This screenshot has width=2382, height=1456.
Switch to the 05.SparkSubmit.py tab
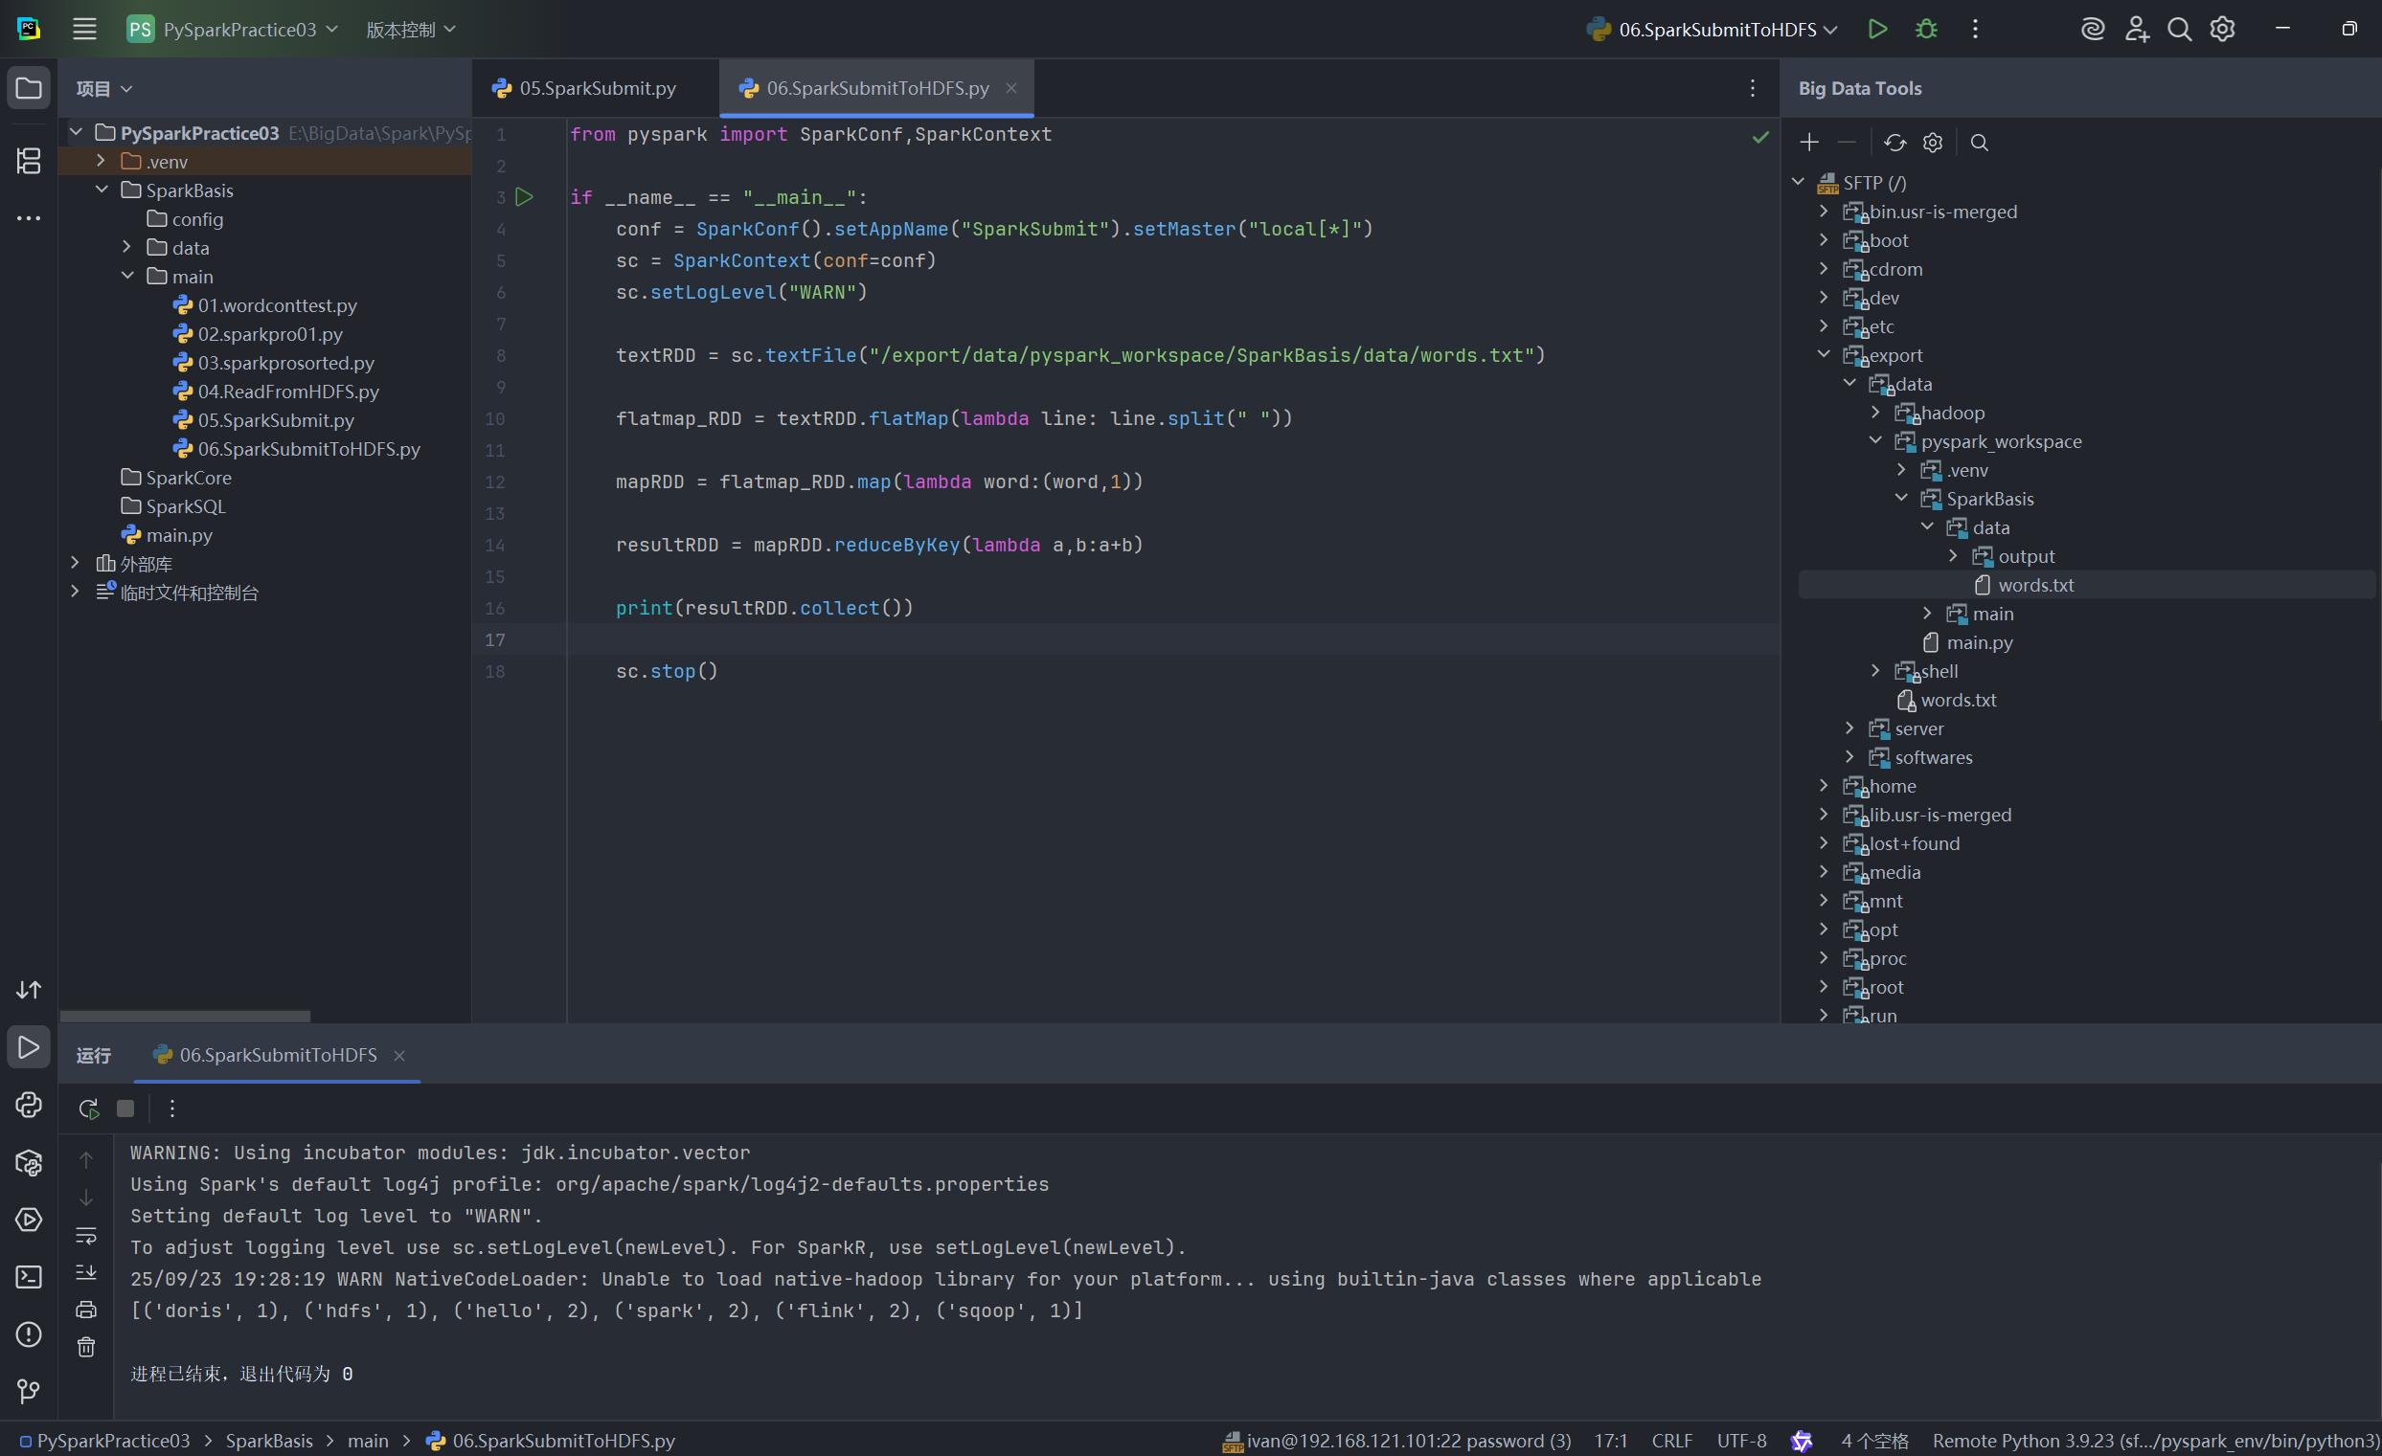597,89
